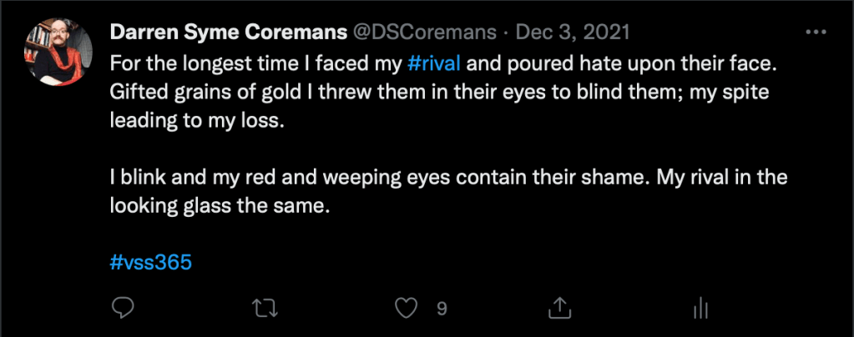Click the like count of 9

tap(442, 309)
